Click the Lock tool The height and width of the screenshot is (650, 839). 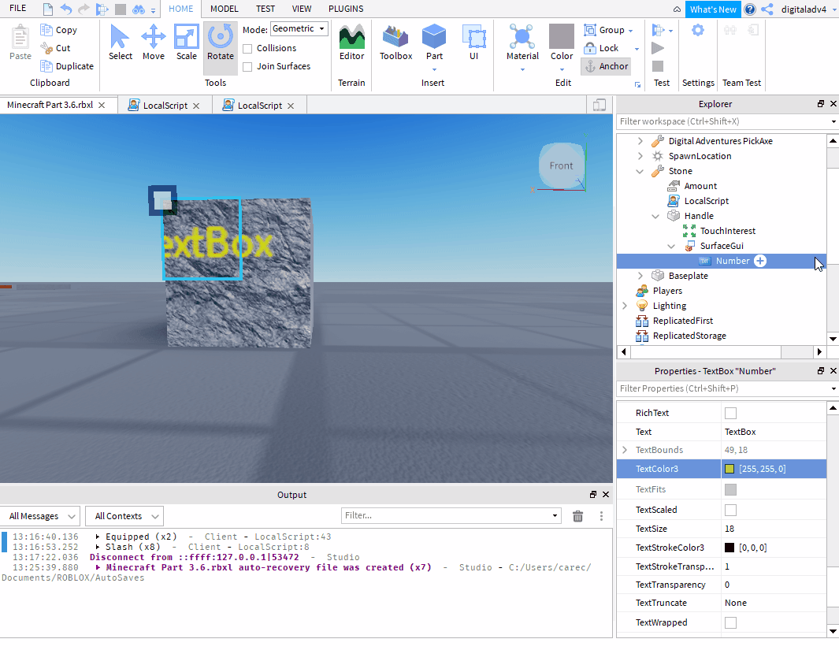pos(601,48)
